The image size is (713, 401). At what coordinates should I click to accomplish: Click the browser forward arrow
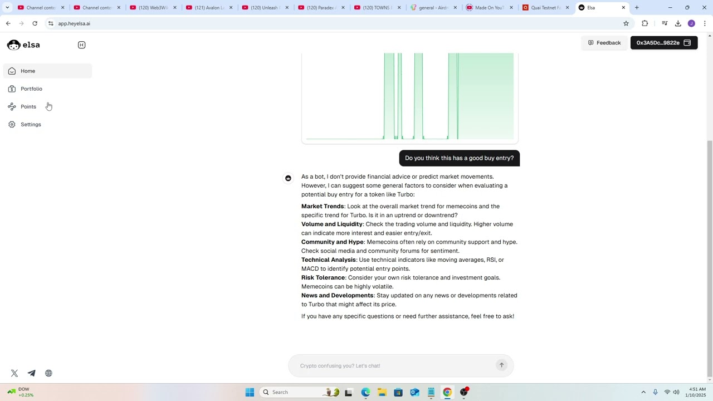tap(21, 23)
